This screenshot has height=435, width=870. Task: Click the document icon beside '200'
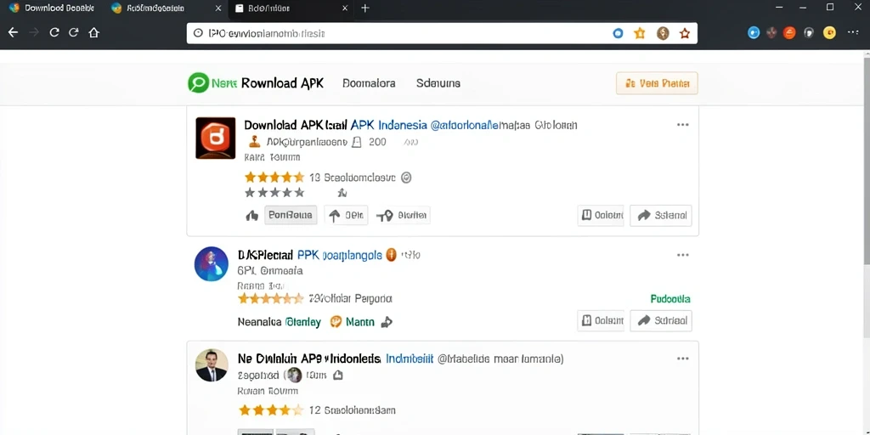357,142
